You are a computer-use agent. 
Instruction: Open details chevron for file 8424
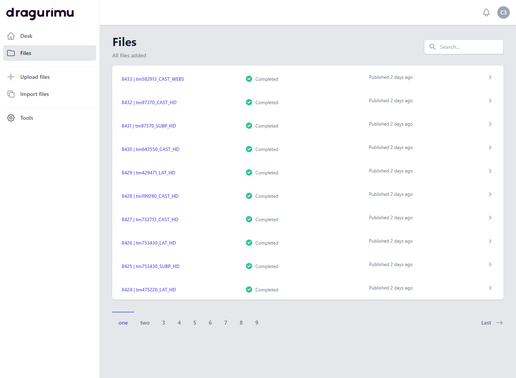[490, 288]
